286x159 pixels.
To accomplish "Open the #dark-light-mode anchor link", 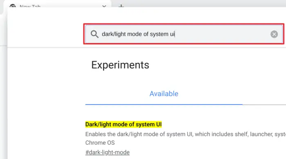I will 107,152.
